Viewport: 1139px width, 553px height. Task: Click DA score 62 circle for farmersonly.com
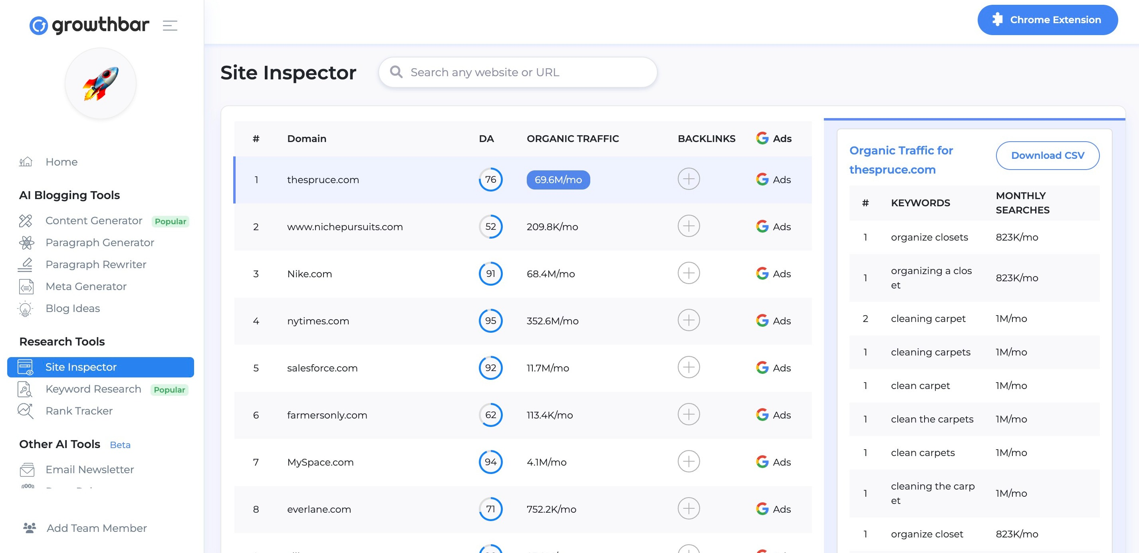click(x=490, y=415)
